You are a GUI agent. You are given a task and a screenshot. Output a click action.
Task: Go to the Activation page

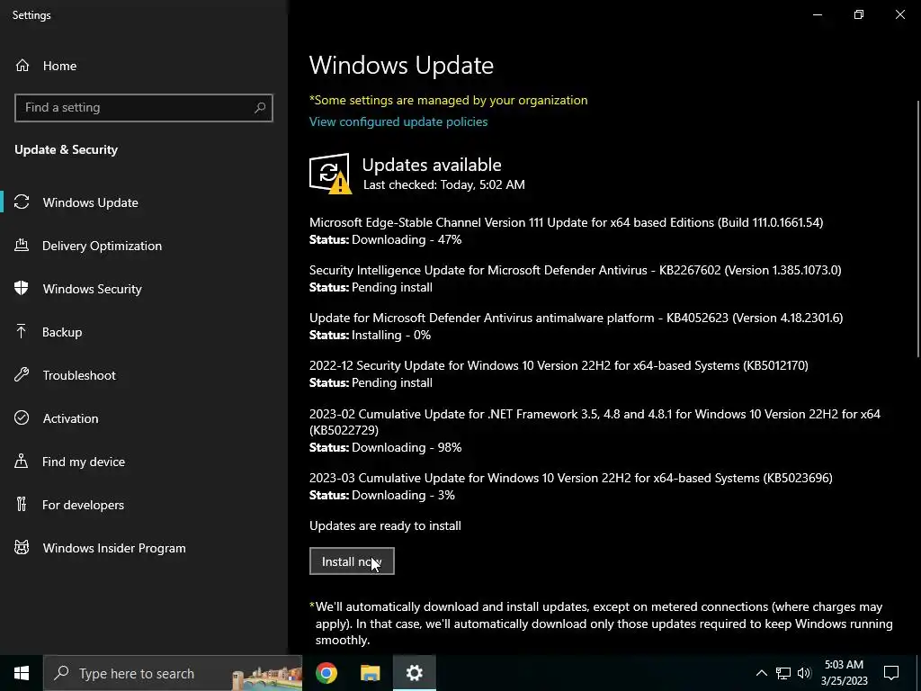click(x=144, y=418)
